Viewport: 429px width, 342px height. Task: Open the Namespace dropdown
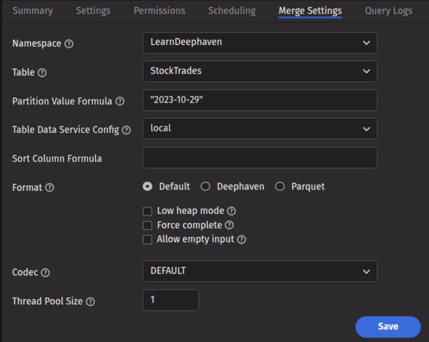(260, 43)
